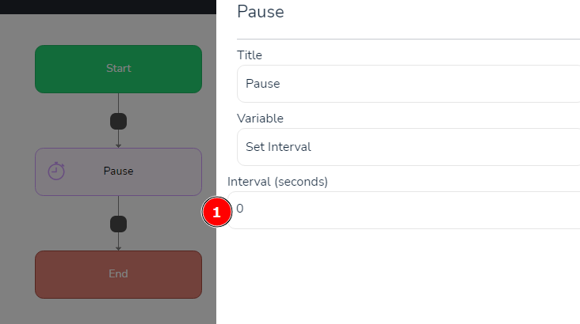The width and height of the screenshot is (580, 324).
Task: Click the dark top bar above the canvas
Action: (x=108, y=7)
